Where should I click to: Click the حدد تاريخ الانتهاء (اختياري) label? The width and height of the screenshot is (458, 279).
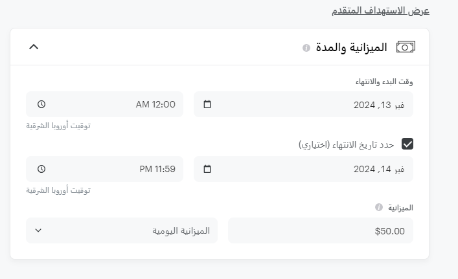347,144
